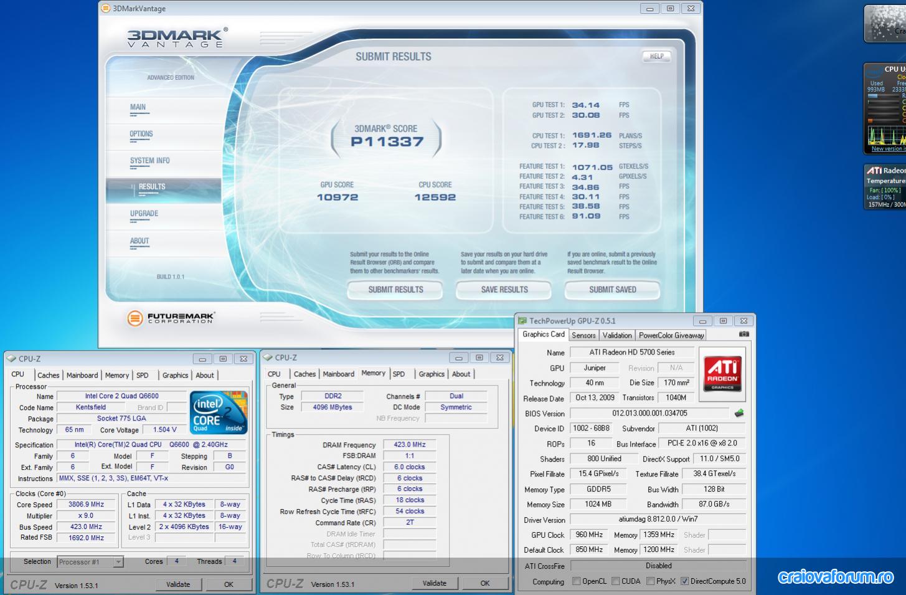The height and width of the screenshot is (595, 906).
Task: Click the BIOS Version 012.013.000.001.034705 field
Action: click(x=649, y=413)
